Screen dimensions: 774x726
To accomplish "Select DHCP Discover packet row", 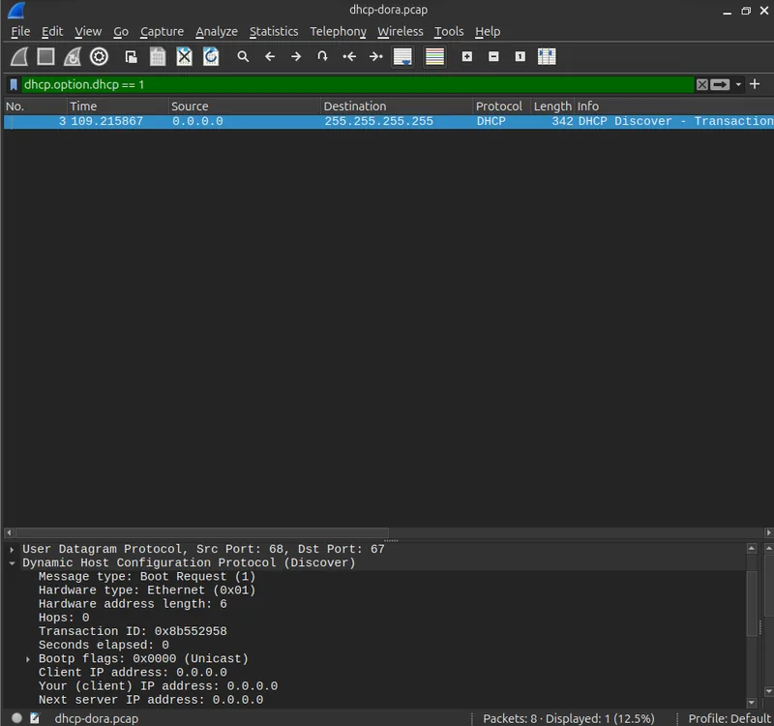I will (388, 122).
